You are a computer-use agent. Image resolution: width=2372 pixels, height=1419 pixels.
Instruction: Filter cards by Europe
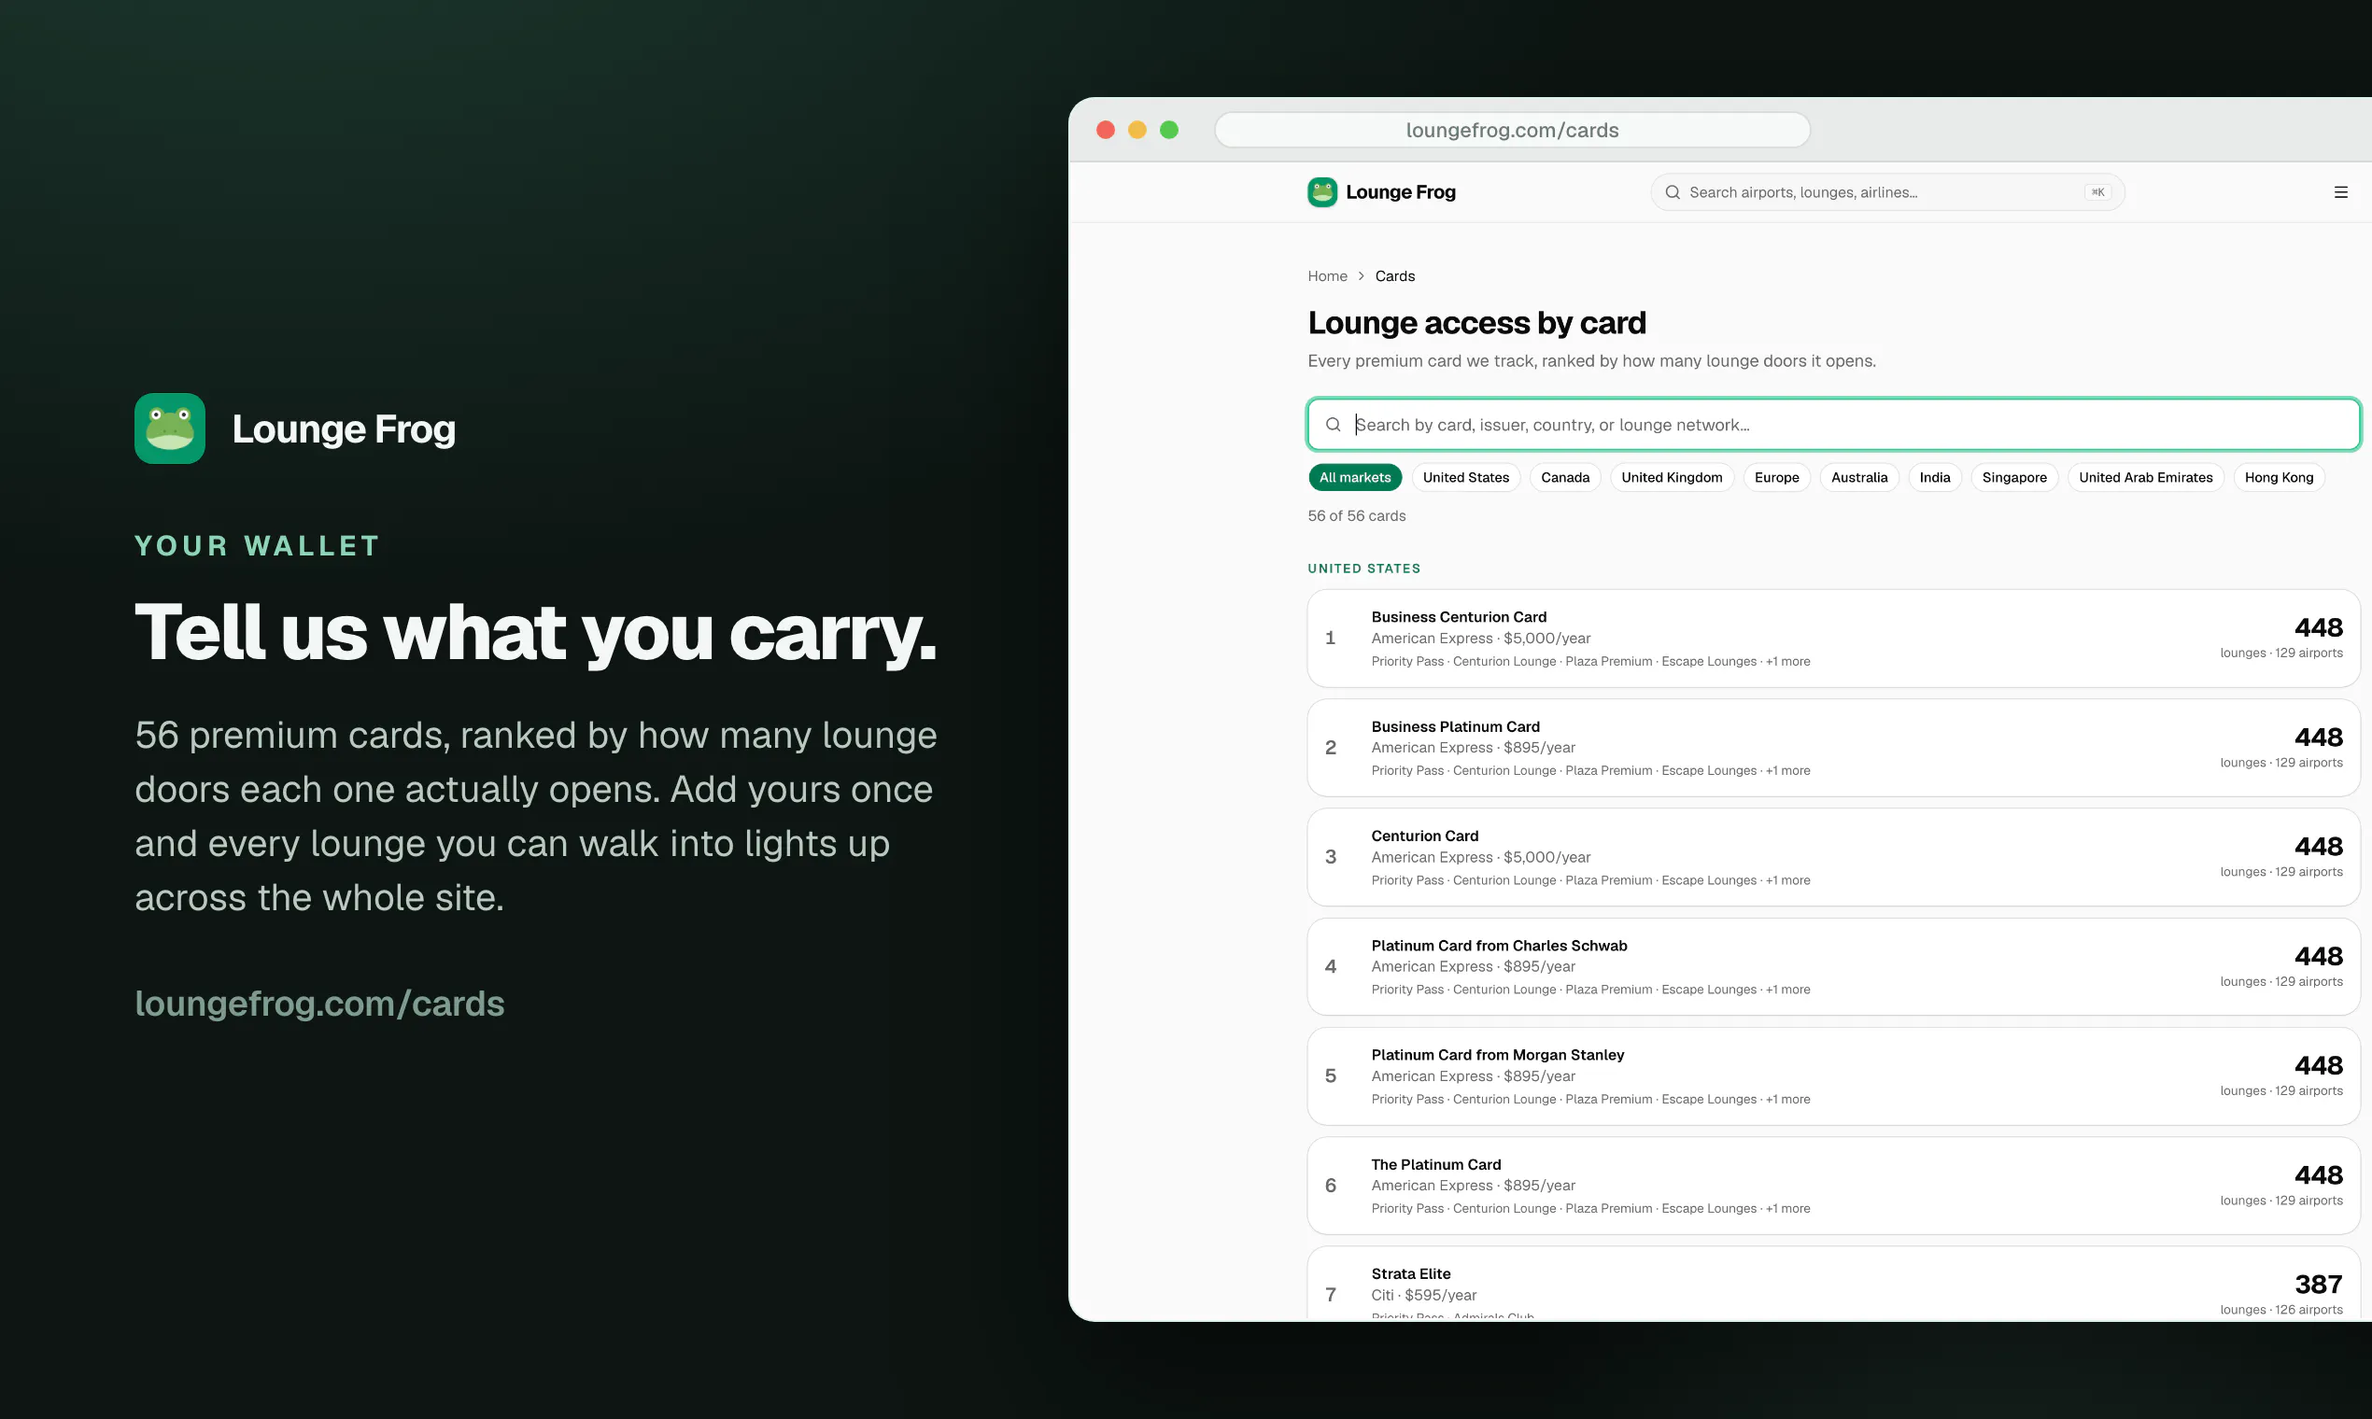1776,477
